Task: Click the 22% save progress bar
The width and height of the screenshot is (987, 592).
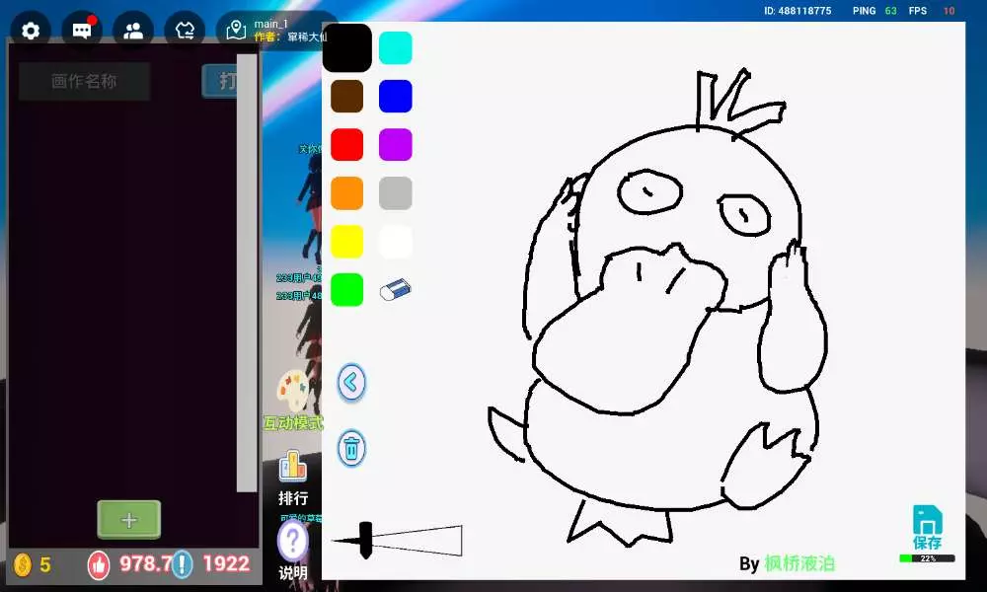Action: (x=927, y=558)
